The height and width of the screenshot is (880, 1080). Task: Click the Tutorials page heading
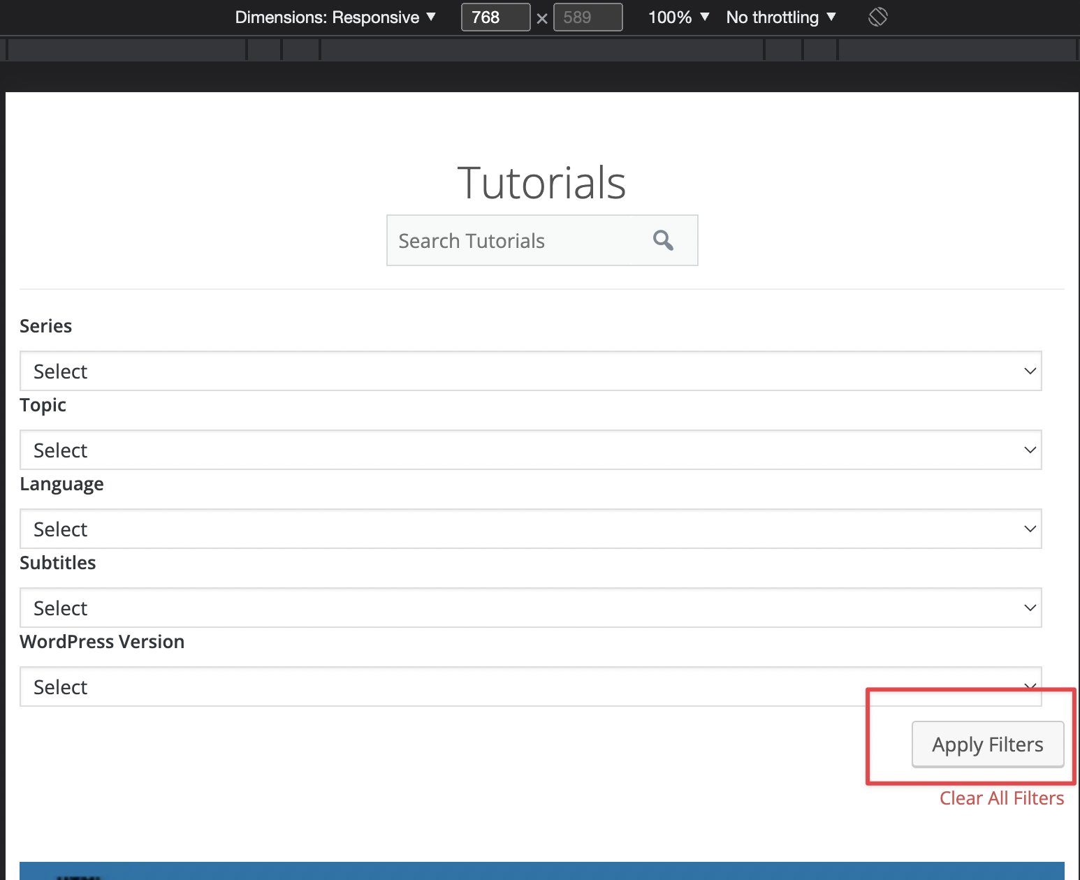[x=541, y=183]
